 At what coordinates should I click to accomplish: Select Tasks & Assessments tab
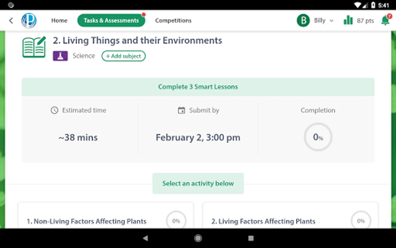[111, 20]
